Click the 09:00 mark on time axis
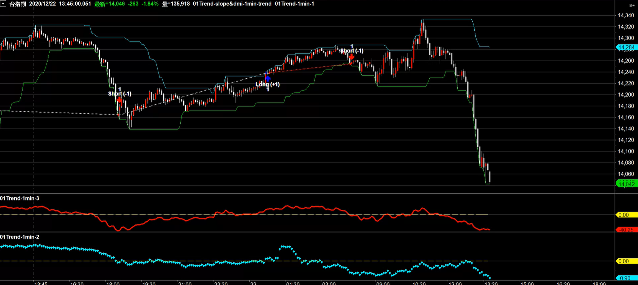This screenshot has width=638, height=285. (x=383, y=283)
